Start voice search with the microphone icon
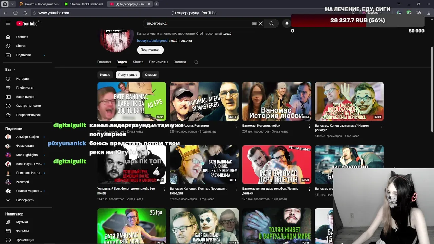Image resolution: width=434 pixels, height=244 pixels. (x=287, y=23)
